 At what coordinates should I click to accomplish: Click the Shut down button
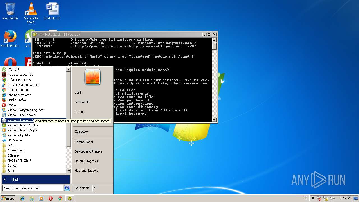point(82,188)
